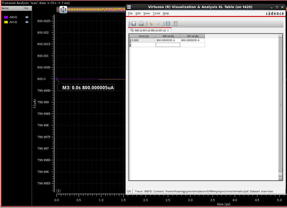Screen dimensions: 287x208
Task: Close the M0:id M1:id table tab
Action: tap(168, 30)
